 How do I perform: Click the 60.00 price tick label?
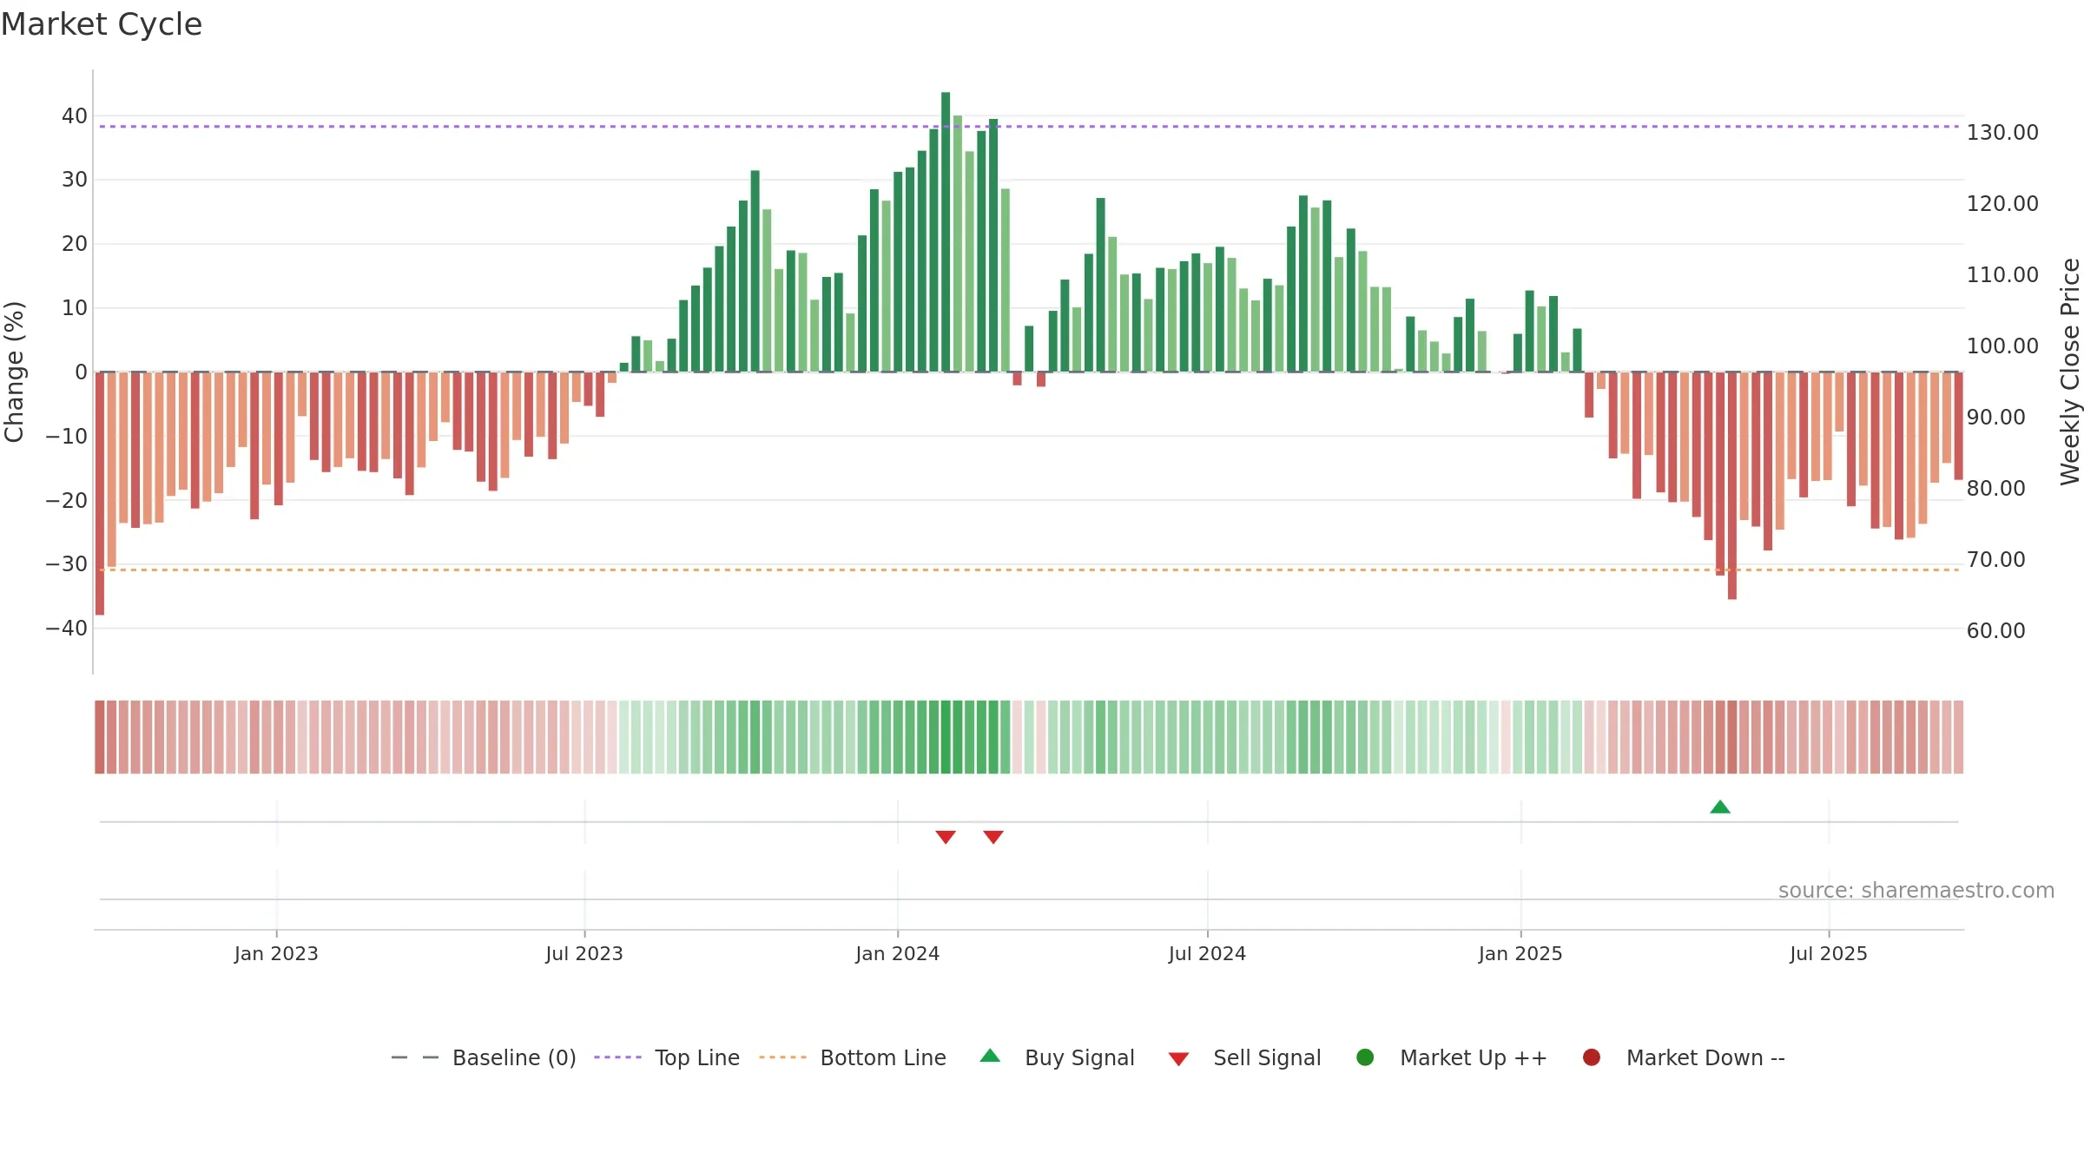1996,631
